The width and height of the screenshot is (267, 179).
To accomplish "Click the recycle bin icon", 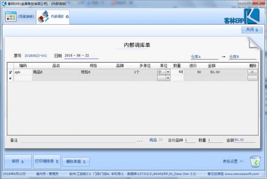I will (x=255, y=161).
